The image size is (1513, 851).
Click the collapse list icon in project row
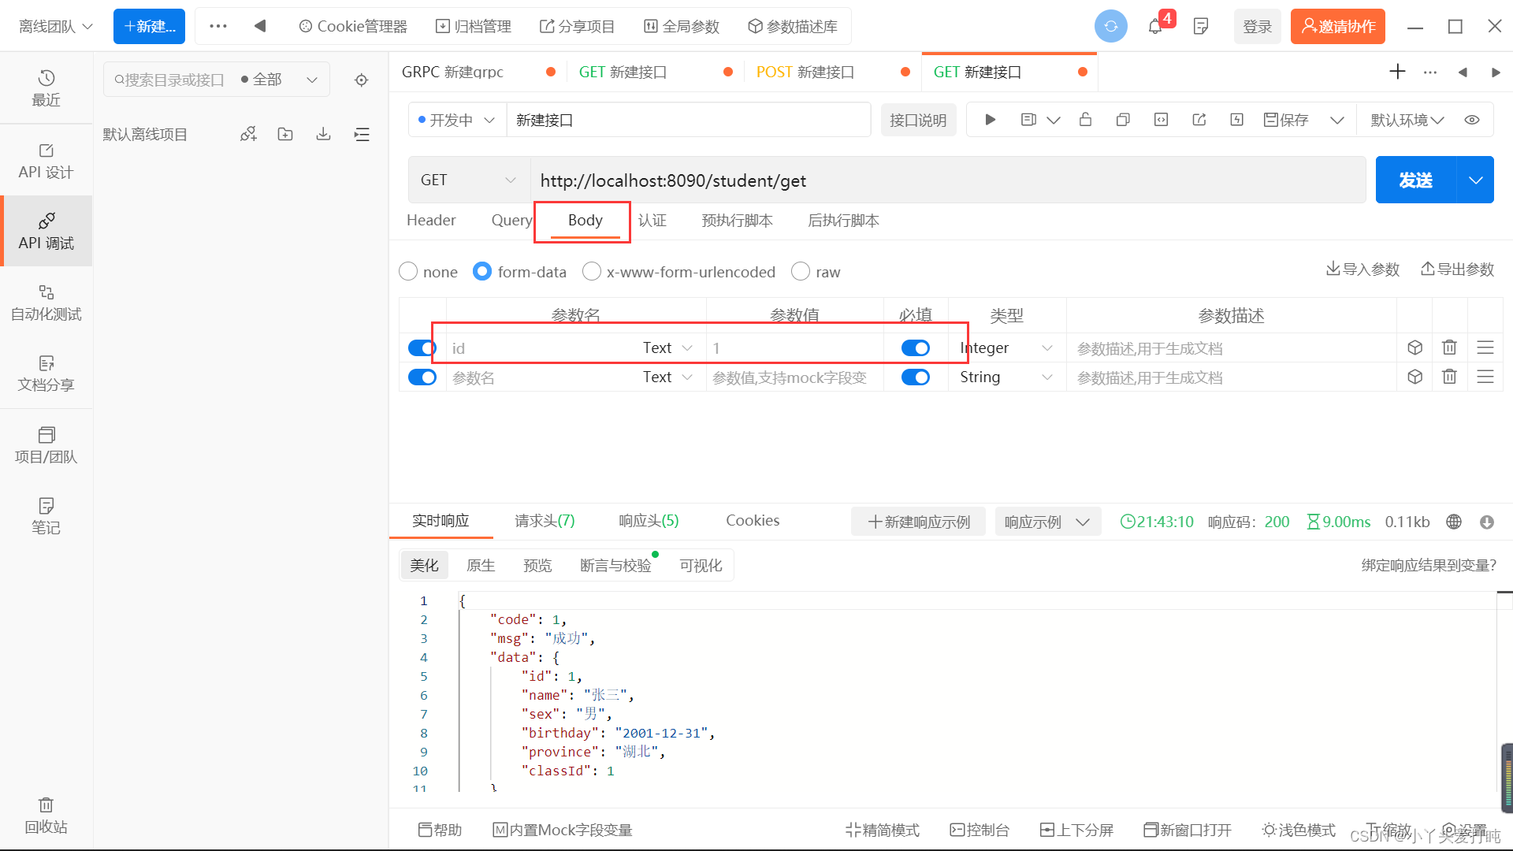pos(362,134)
